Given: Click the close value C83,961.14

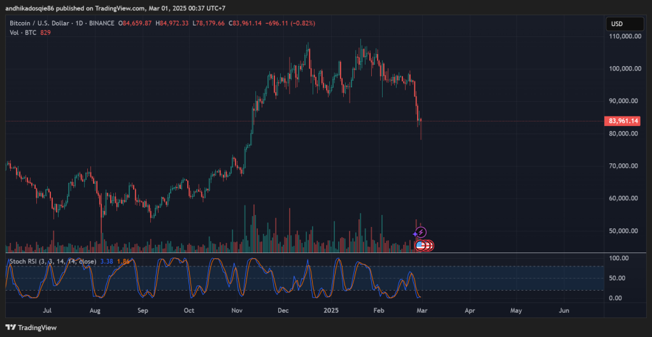Looking at the screenshot, I should point(245,24).
